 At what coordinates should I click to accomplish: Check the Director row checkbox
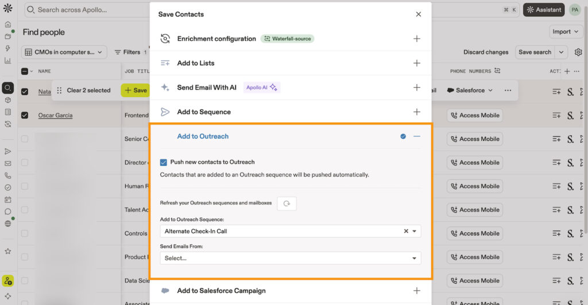[x=24, y=162]
